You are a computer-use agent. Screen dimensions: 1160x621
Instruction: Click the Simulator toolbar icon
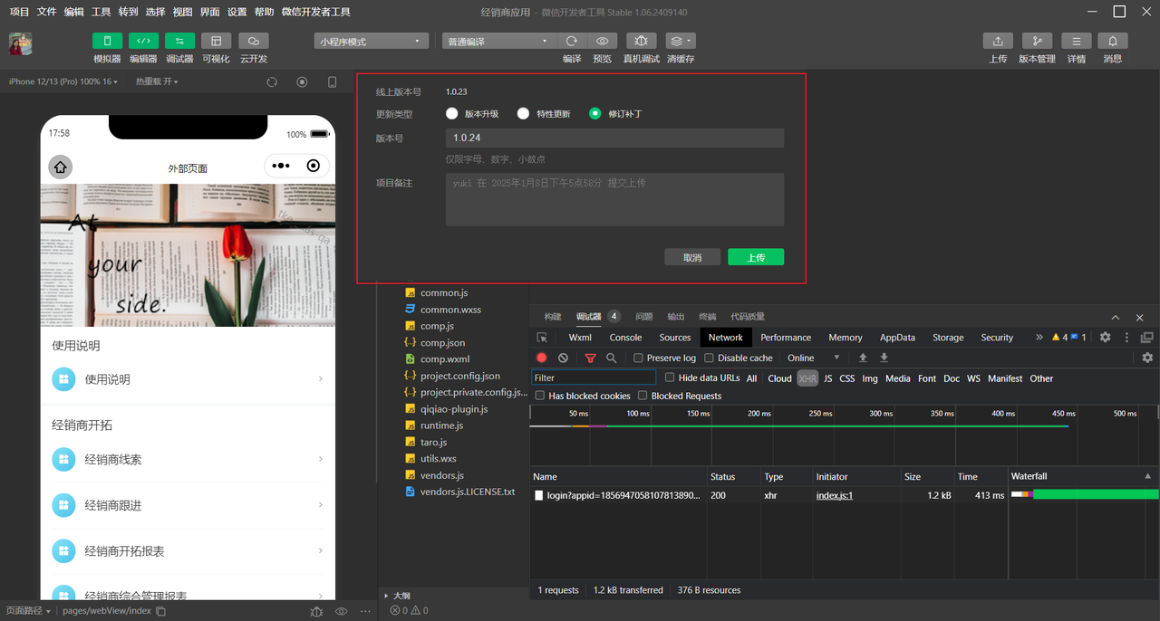coord(107,42)
